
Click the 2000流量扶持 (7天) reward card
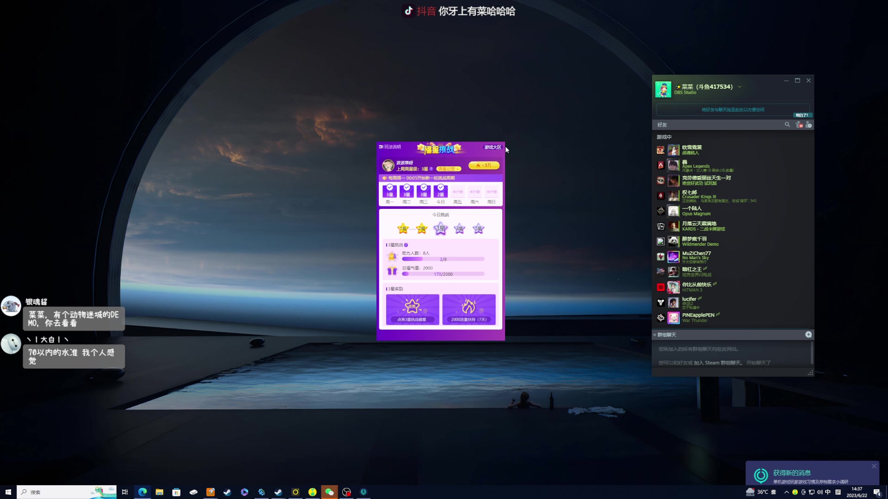pos(469,309)
